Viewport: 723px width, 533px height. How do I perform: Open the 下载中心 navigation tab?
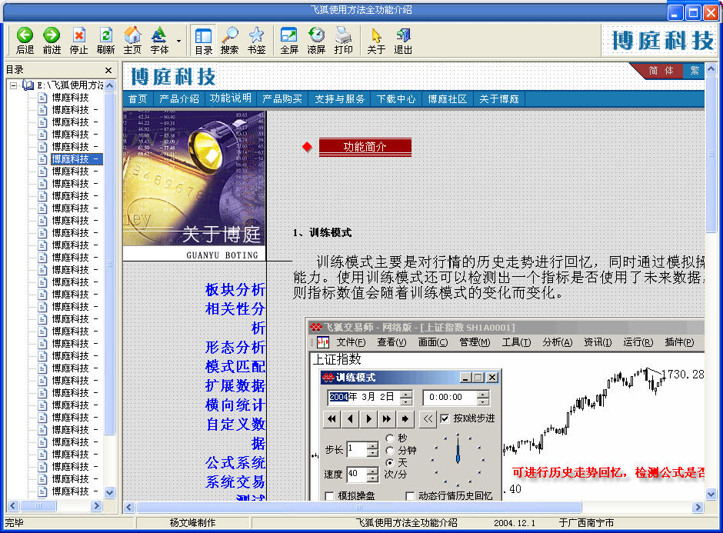(x=396, y=98)
